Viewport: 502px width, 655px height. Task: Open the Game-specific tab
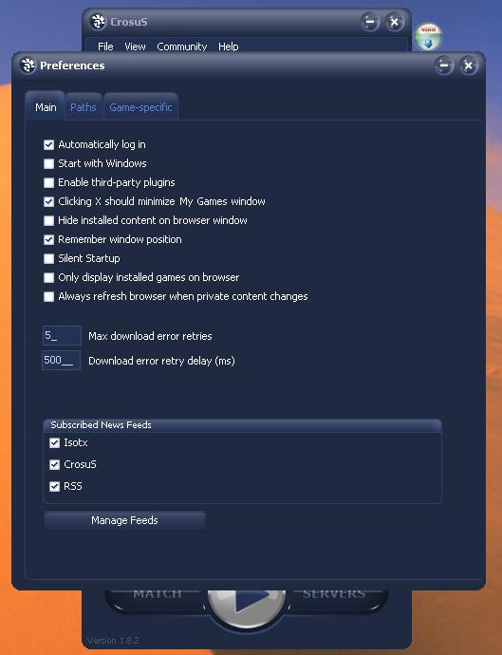click(x=140, y=107)
